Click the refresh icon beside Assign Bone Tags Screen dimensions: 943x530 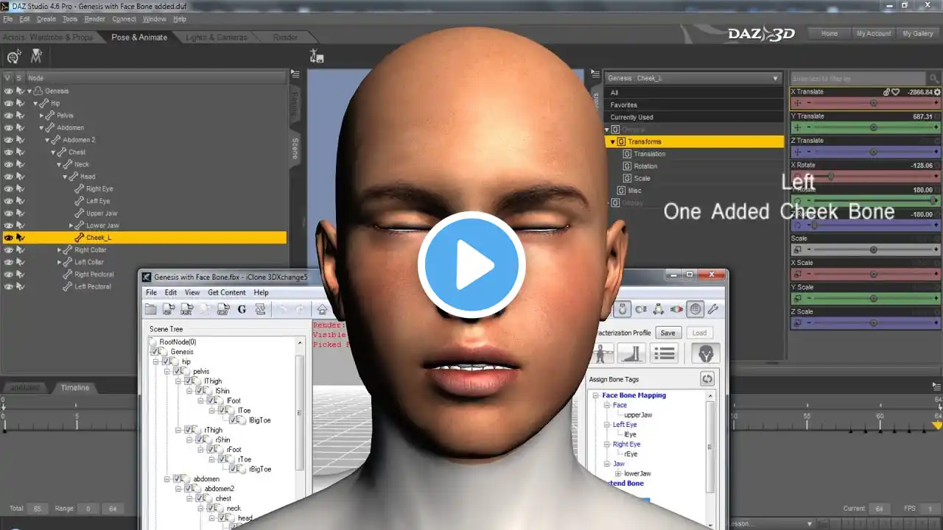pos(707,379)
